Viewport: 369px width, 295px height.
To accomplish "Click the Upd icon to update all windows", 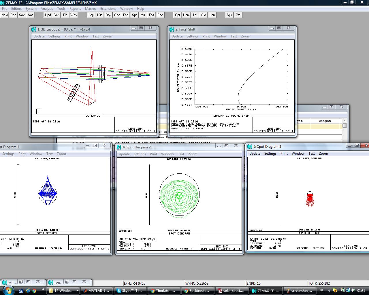I will coord(48,15).
